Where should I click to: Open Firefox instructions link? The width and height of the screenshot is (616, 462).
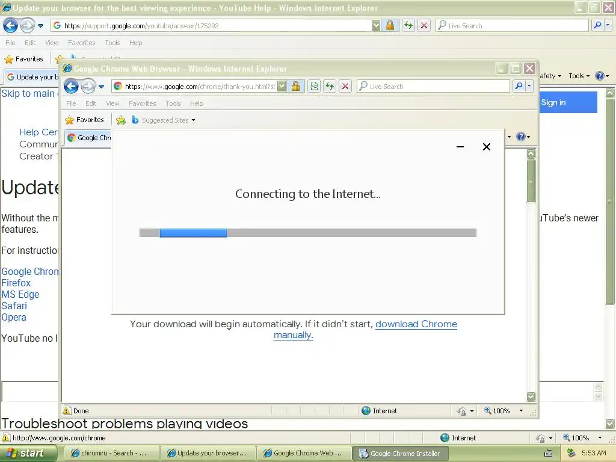(x=16, y=283)
